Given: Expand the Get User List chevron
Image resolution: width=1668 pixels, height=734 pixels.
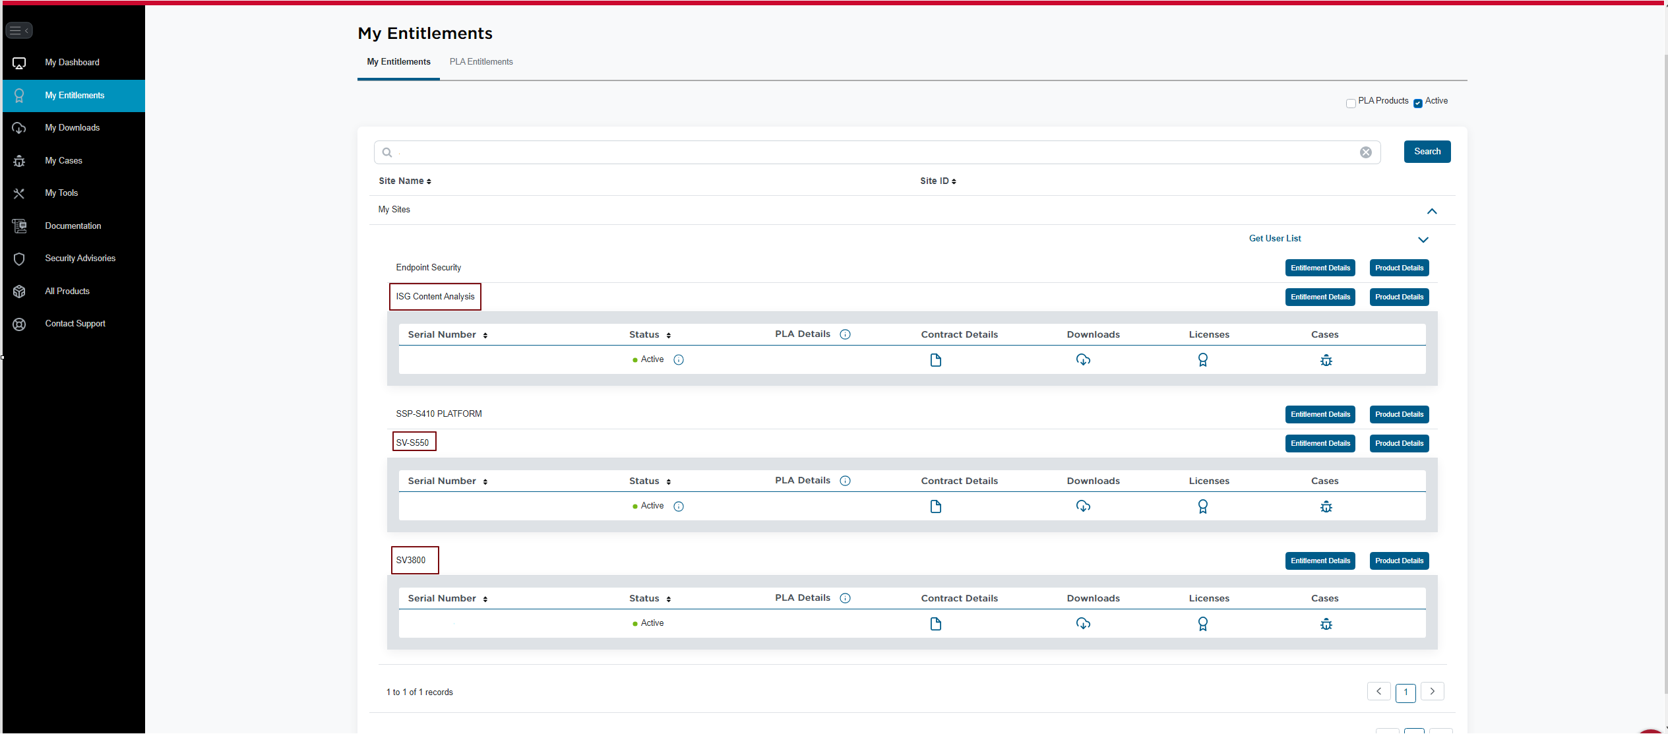Looking at the screenshot, I should (1423, 240).
